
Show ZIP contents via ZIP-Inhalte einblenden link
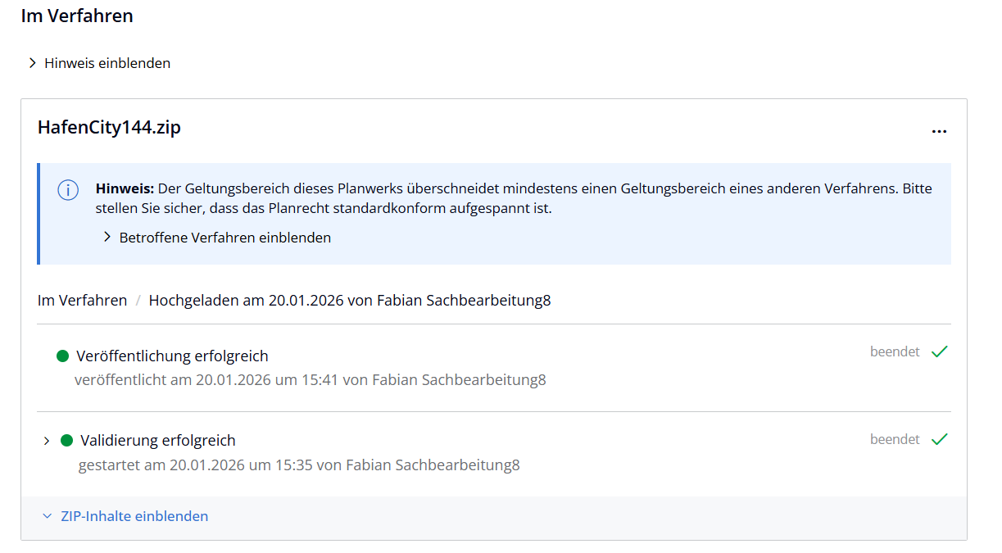pyautogui.click(x=134, y=516)
